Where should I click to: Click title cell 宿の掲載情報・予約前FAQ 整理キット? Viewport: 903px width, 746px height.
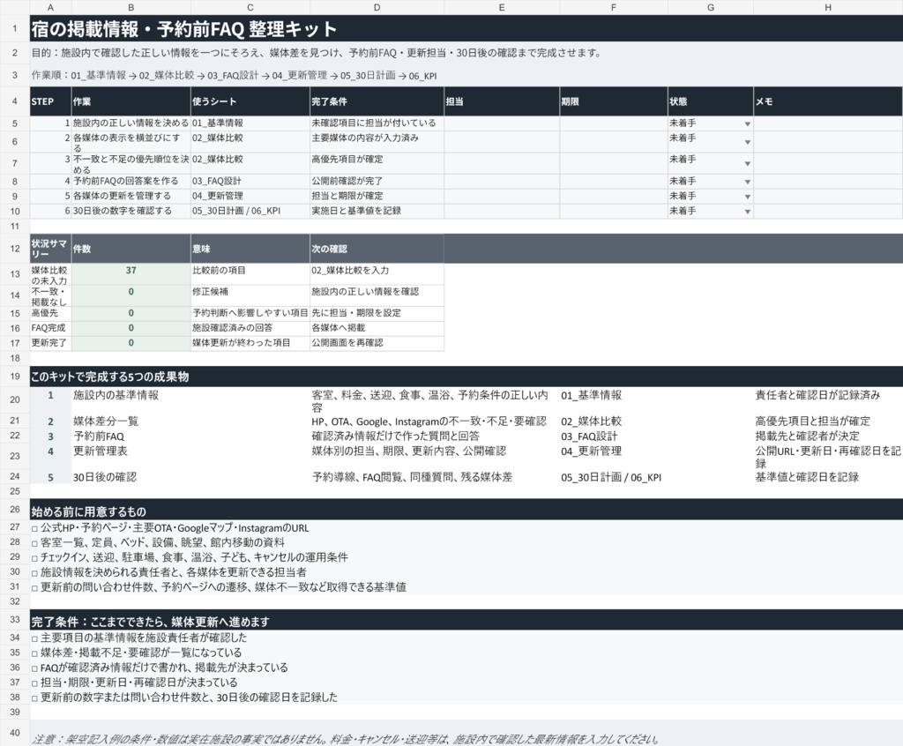pyautogui.click(x=466, y=28)
